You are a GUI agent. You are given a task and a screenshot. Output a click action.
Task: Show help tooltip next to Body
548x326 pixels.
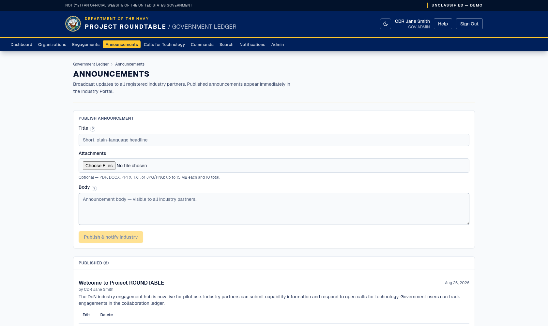point(94,188)
